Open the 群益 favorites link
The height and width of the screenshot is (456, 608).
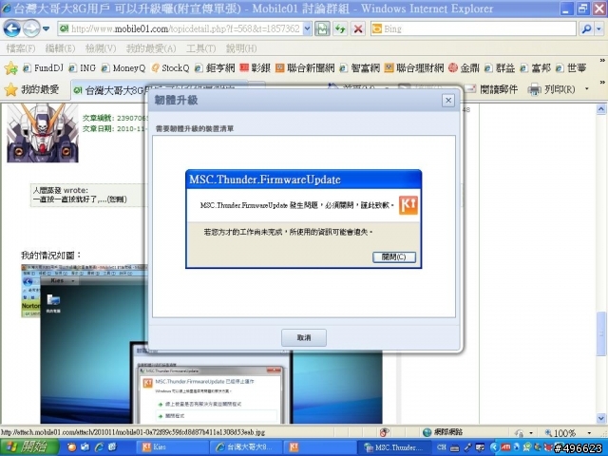(x=500, y=68)
